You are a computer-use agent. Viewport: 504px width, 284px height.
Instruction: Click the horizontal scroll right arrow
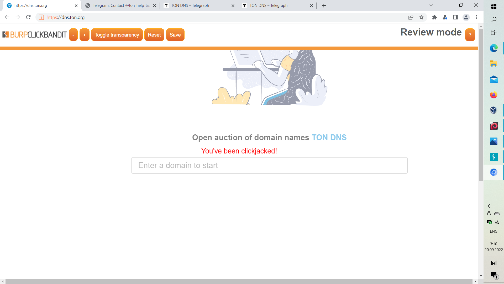tap(475, 281)
